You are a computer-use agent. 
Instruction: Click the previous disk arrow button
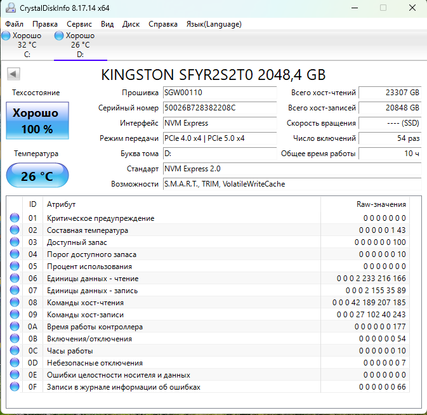[x=13, y=74]
